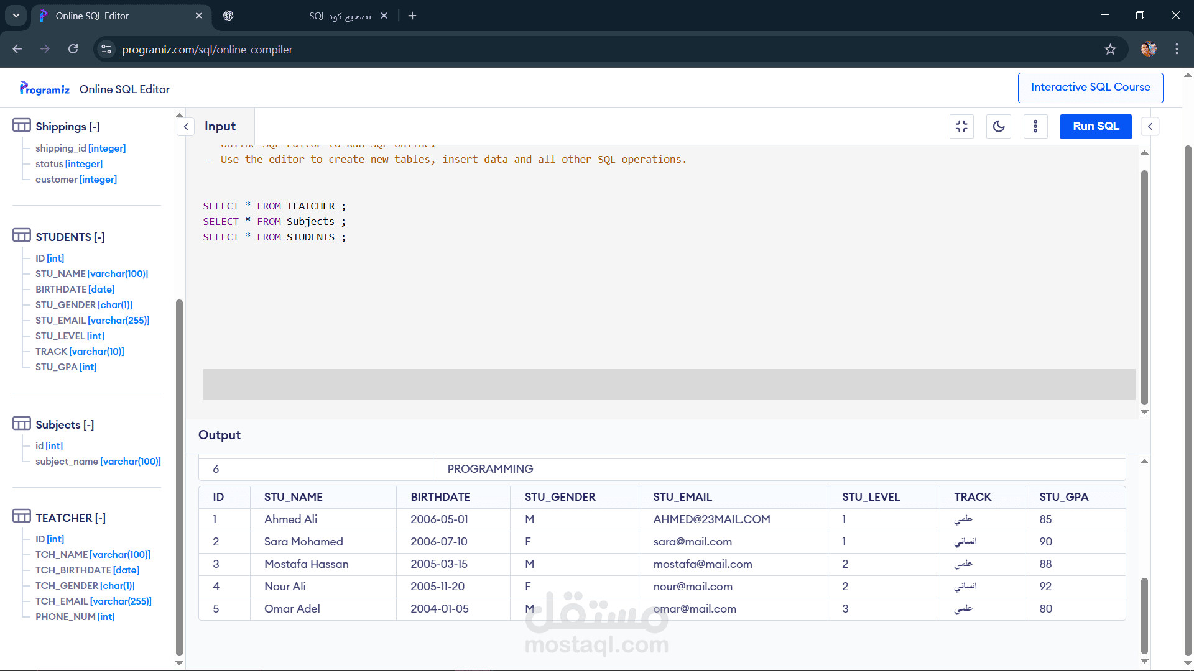Collapse the Subjects table entry
The image size is (1194, 671).
pos(88,425)
